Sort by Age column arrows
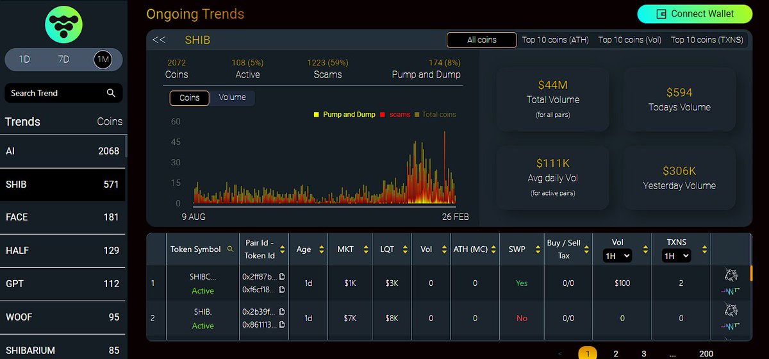The height and width of the screenshot is (359, 769). pyautogui.click(x=321, y=249)
